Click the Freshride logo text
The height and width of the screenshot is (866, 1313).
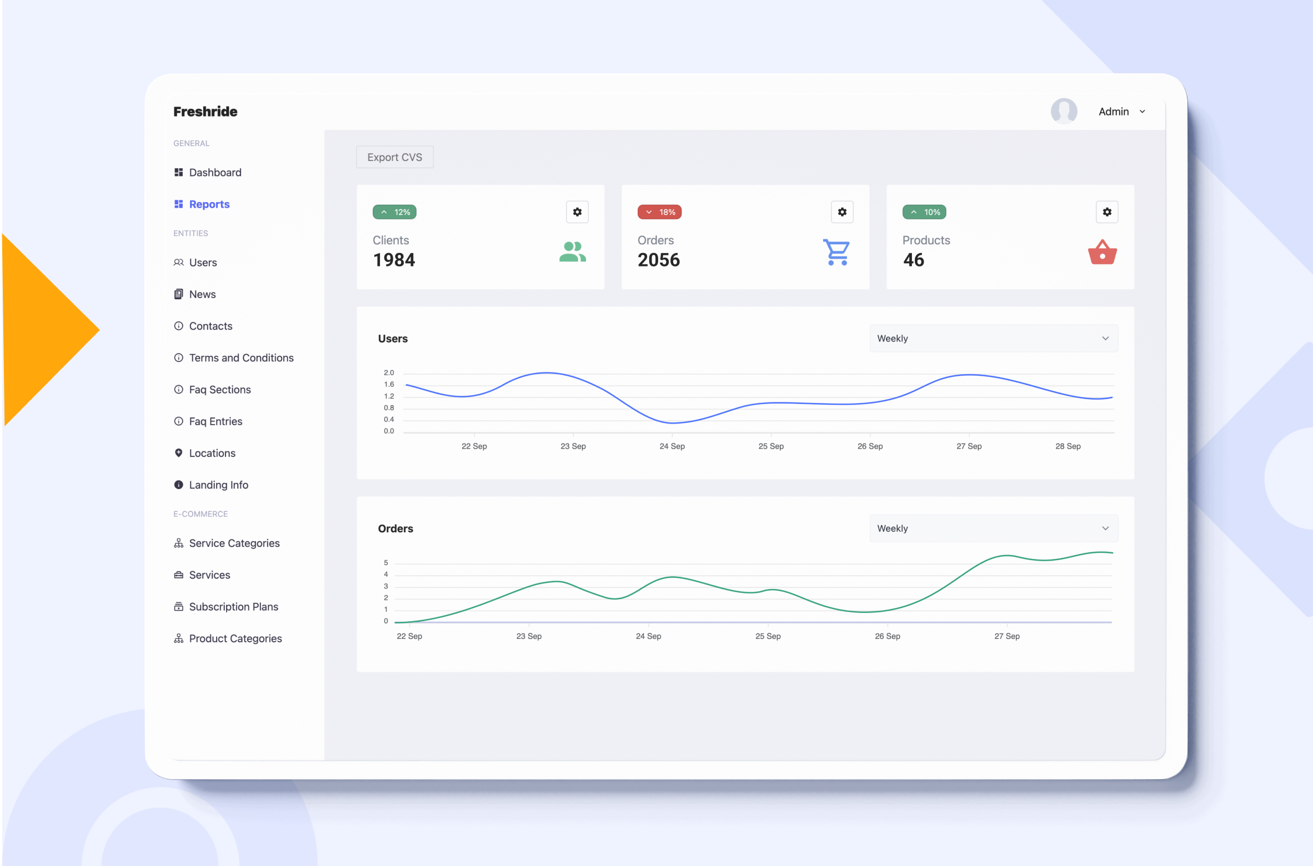click(x=205, y=112)
